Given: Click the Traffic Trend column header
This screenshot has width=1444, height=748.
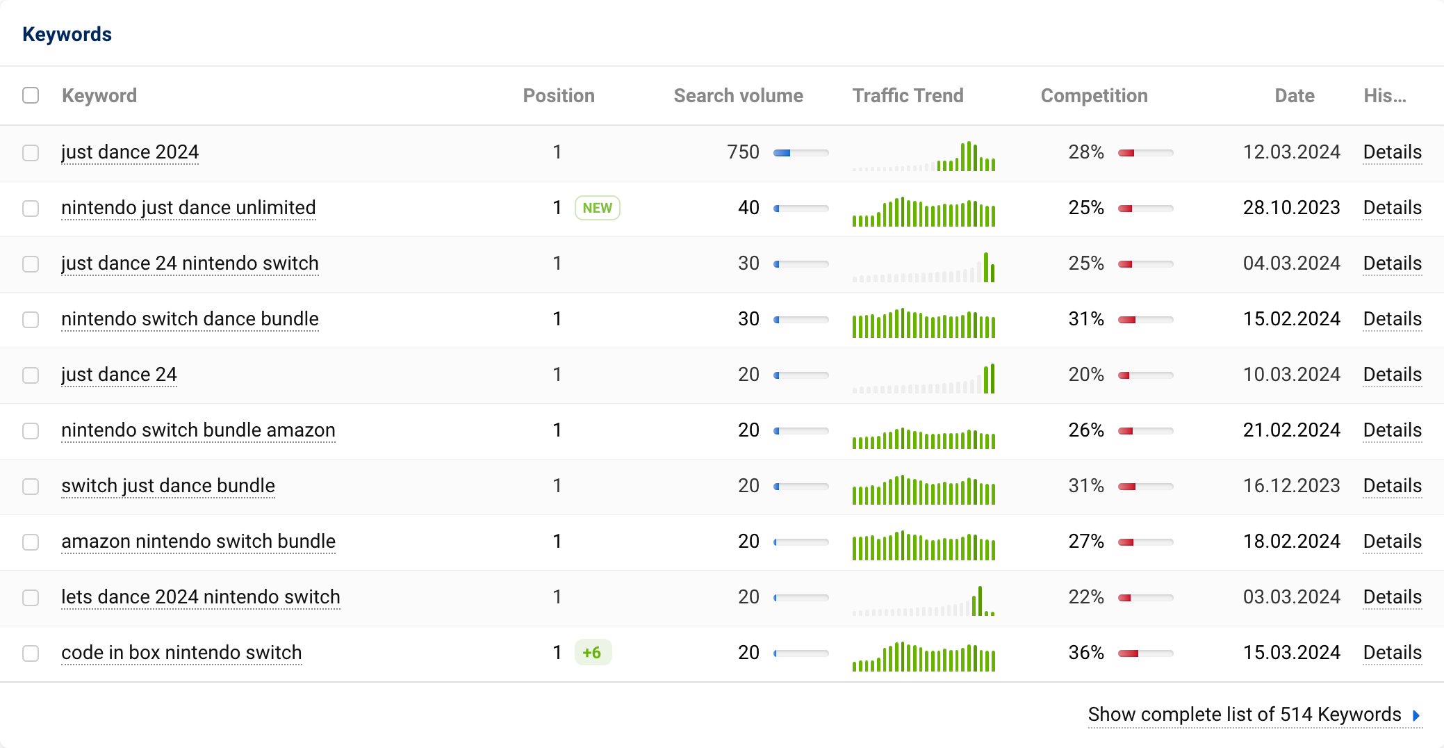Looking at the screenshot, I should 908,96.
